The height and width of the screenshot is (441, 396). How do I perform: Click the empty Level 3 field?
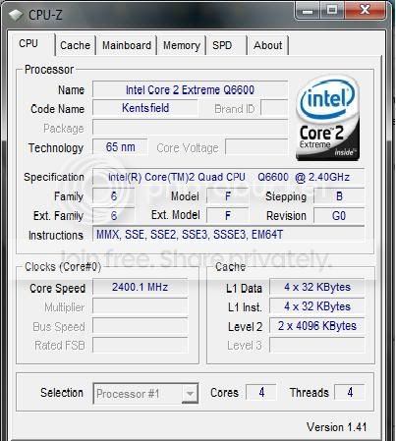pyautogui.click(x=317, y=345)
